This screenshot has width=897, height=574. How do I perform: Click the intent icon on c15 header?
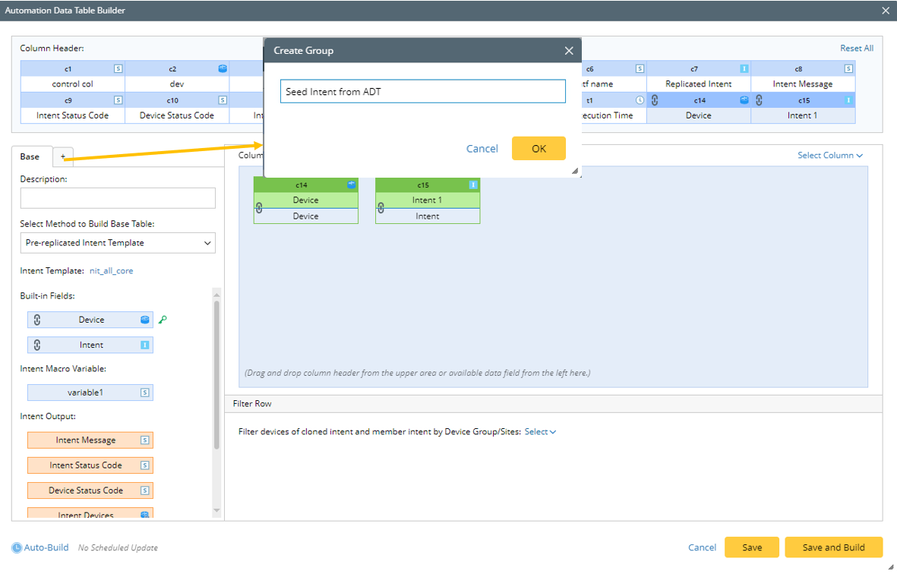pyautogui.click(x=848, y=100)
